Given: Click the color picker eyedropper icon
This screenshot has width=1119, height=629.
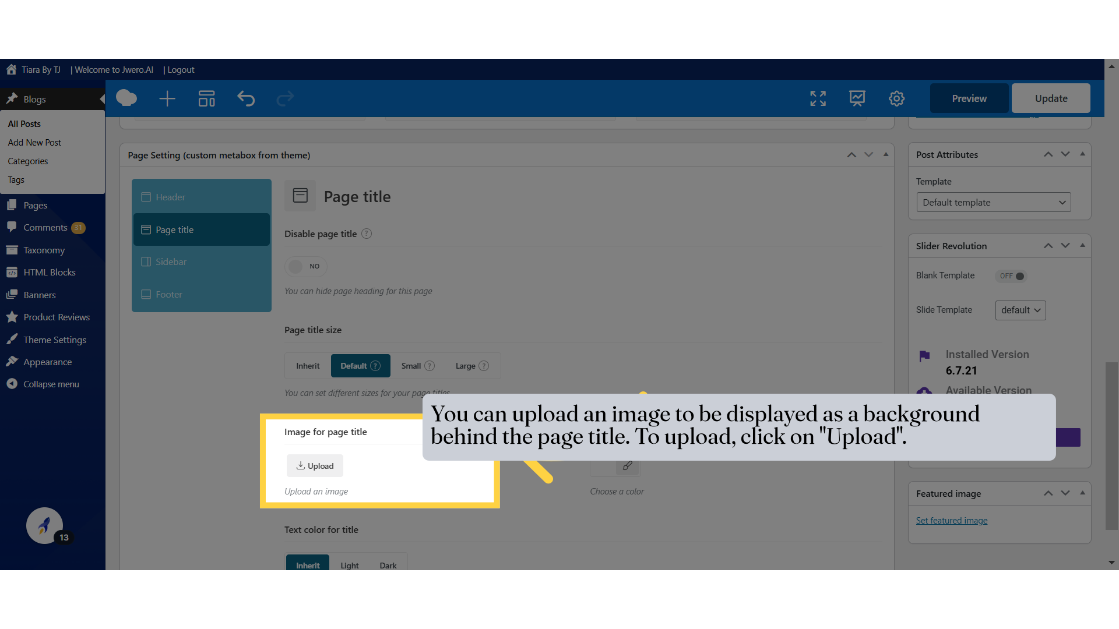Looking at the screenshot, I should coord(627,466).
